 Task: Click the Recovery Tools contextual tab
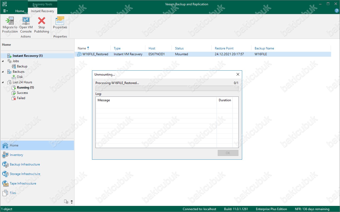(x=42, y=4)
